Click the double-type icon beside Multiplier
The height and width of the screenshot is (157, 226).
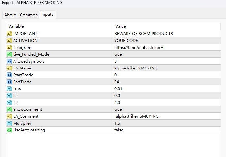tap(9, 123)
